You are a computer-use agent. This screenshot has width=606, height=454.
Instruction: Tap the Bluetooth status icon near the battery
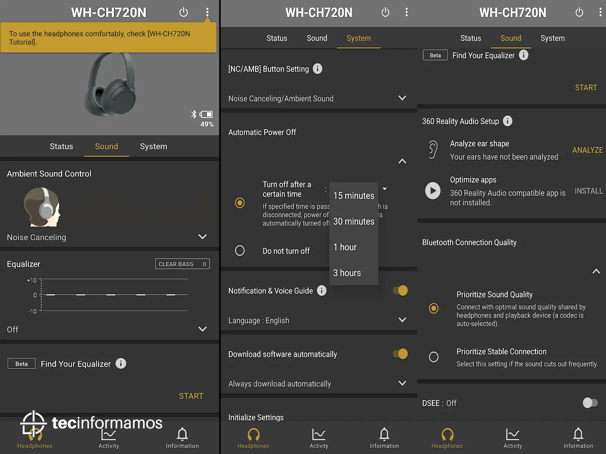point(194,114)
